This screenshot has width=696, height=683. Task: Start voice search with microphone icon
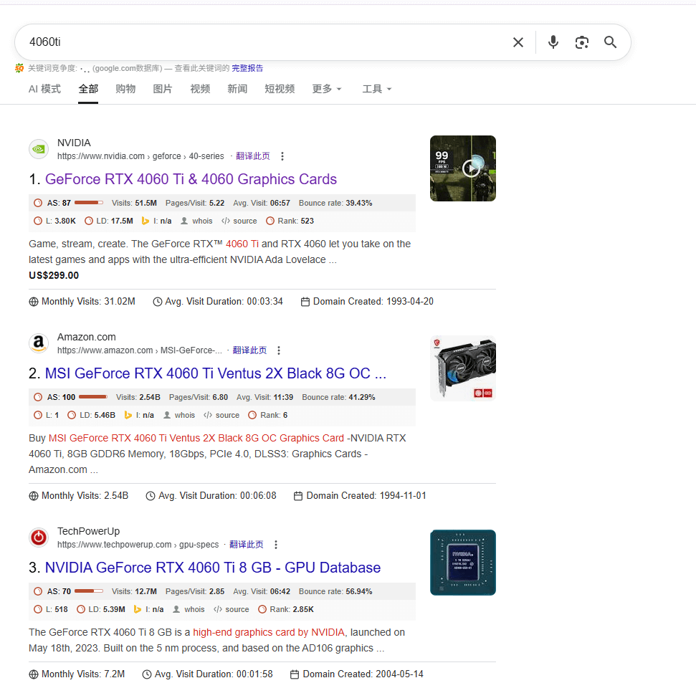(x=553, y=42)
